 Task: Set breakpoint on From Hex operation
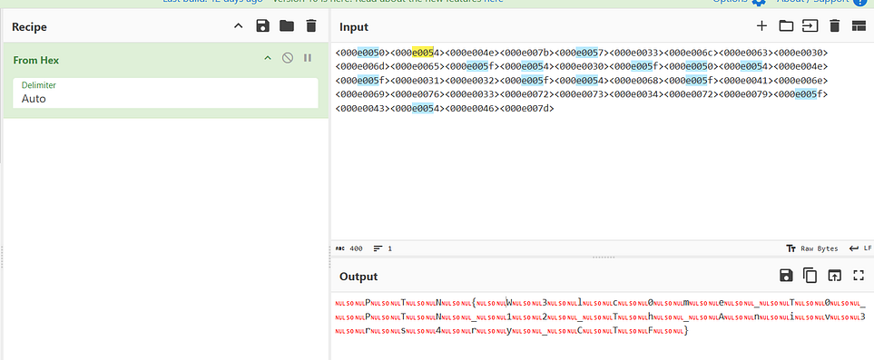coord(307,58)
